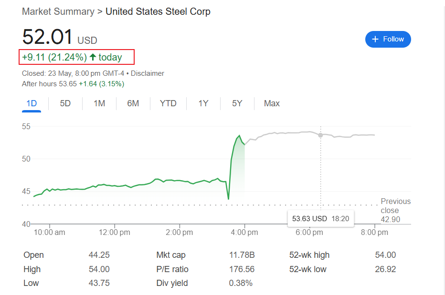The image size is (445, 295).
Task: Click the plus icon in Follow button
Action: [x=375, y=39]
